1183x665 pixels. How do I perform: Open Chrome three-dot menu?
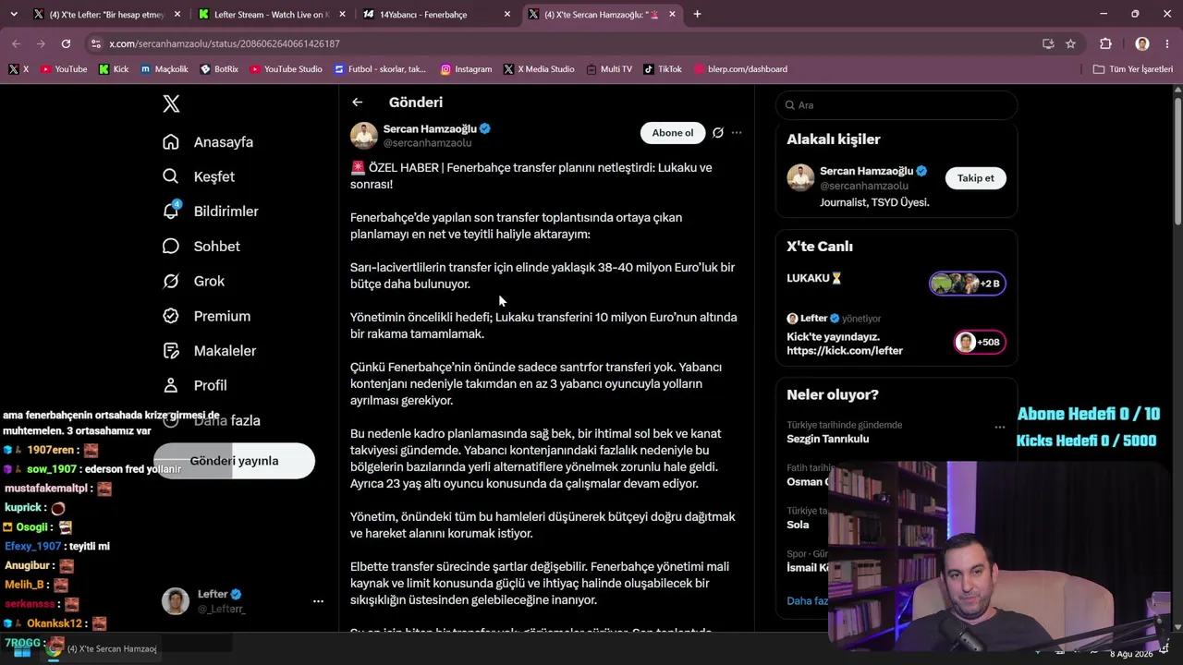[1167, 43]
